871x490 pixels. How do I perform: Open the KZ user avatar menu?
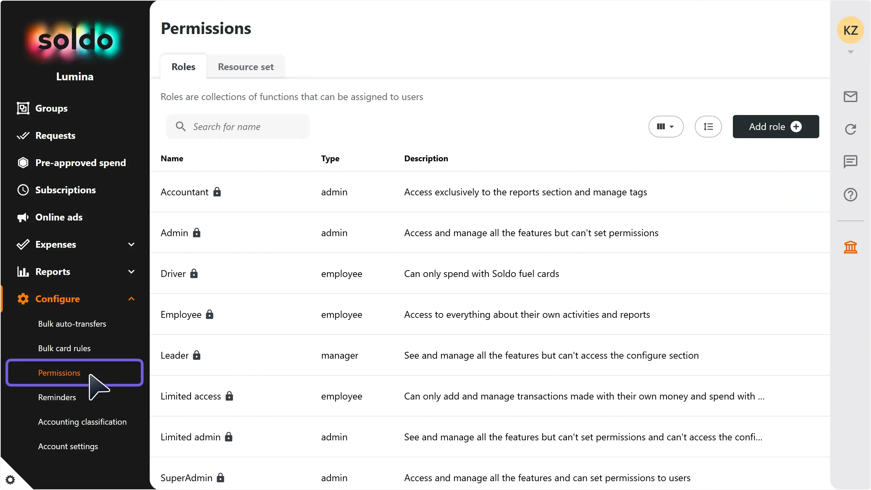click(x=850, y=30)
